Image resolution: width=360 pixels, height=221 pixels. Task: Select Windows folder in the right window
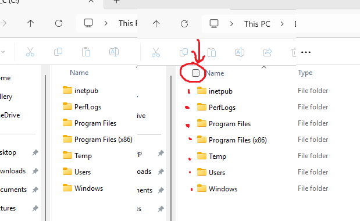(x=217, y=188)
